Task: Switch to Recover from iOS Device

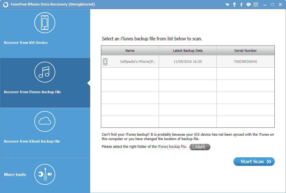Action: pyautogui.click(x=45, y=33)
